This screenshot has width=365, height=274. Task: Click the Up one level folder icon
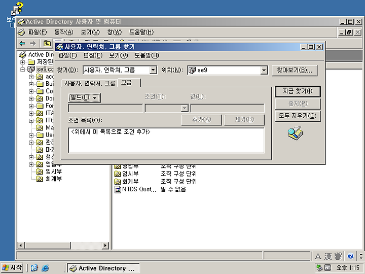pos(47,43)
